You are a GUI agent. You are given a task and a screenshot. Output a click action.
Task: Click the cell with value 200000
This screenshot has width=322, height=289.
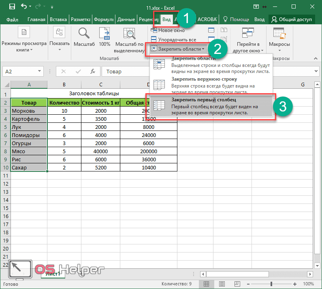(x=149, y=151)
